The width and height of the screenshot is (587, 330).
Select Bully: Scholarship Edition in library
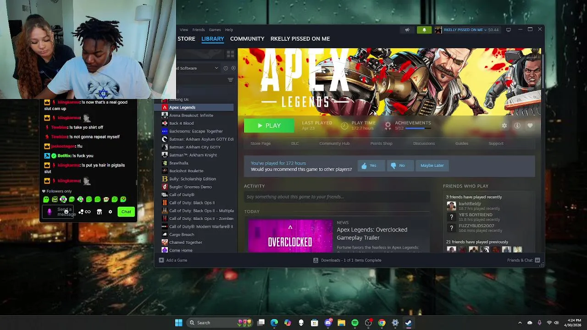click(x=198, y=179)
